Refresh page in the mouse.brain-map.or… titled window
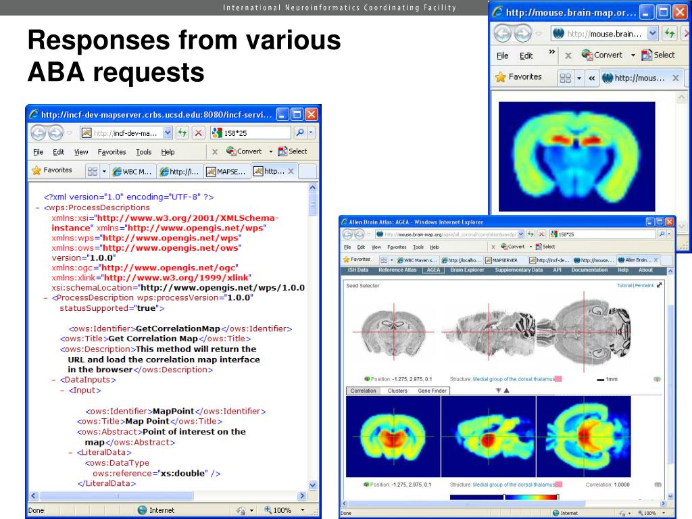The width and height of the screenshot is (692, 519). click(670, 33)
